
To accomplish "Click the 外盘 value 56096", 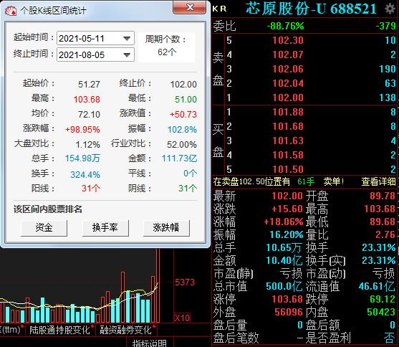I will click(289, 312).
